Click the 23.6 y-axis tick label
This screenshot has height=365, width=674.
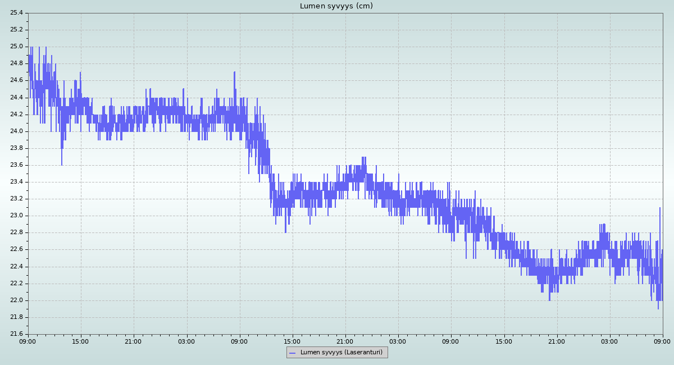16,165
